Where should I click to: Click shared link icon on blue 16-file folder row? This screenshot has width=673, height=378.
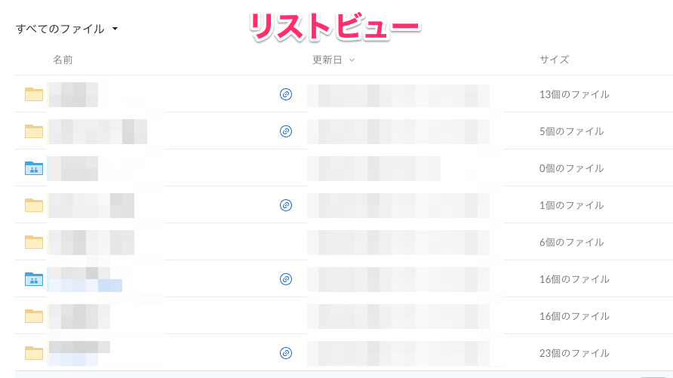285,279
